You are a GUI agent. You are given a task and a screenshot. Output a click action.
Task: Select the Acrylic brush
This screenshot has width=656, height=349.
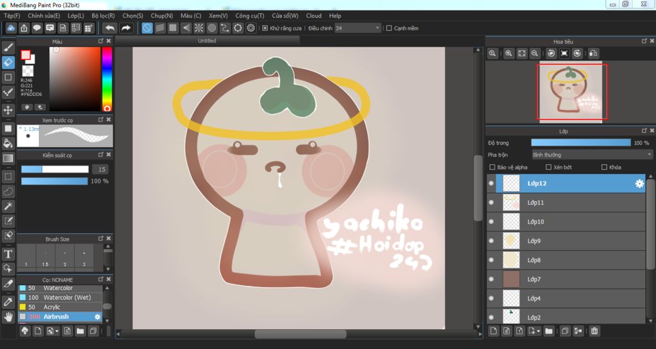coord(60,307)
